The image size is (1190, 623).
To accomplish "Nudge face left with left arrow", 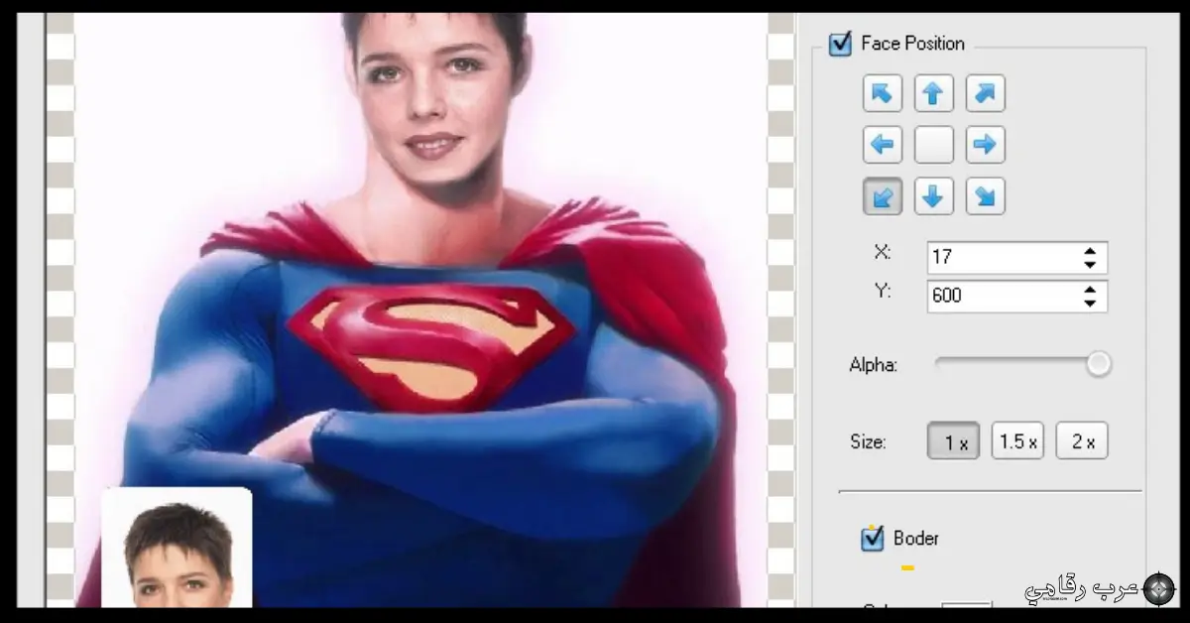I will 882,145.
